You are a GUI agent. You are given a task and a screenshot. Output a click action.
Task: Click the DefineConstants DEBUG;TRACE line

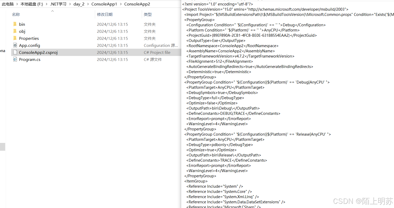233,114
